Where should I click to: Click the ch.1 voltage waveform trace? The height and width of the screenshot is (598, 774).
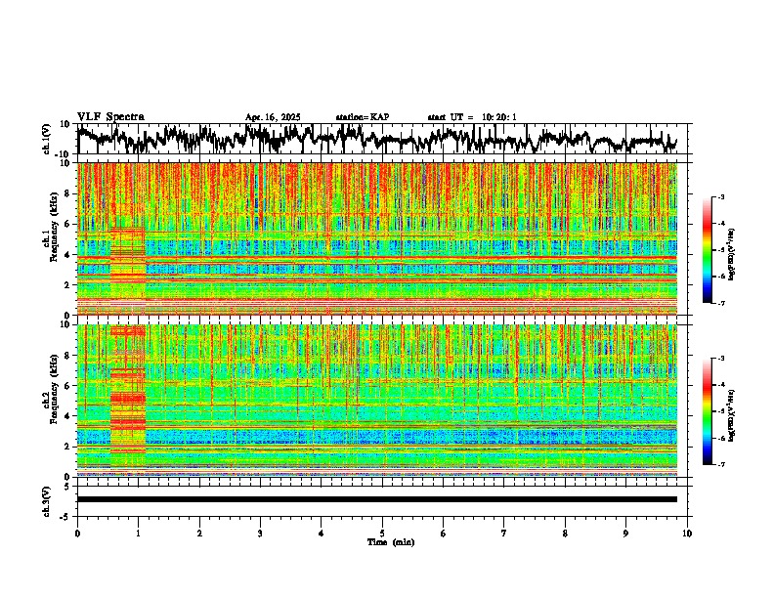[376, 139]
